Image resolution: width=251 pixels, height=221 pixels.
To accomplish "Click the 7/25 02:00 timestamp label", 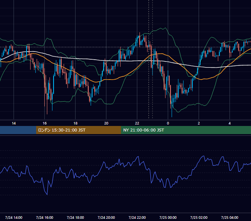I will [x=199, y=217].
